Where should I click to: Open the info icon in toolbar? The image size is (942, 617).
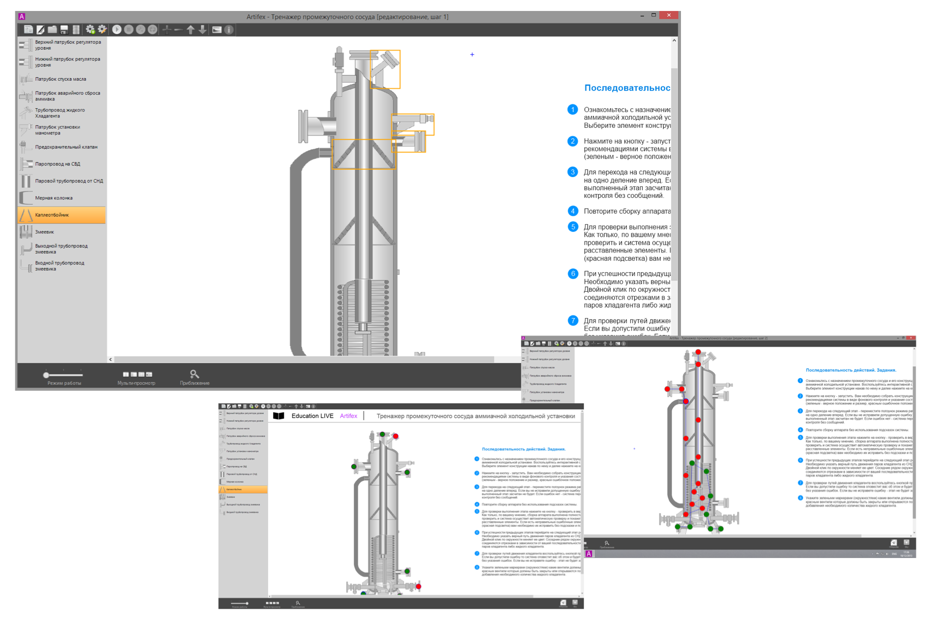click(x=229, y=30)
